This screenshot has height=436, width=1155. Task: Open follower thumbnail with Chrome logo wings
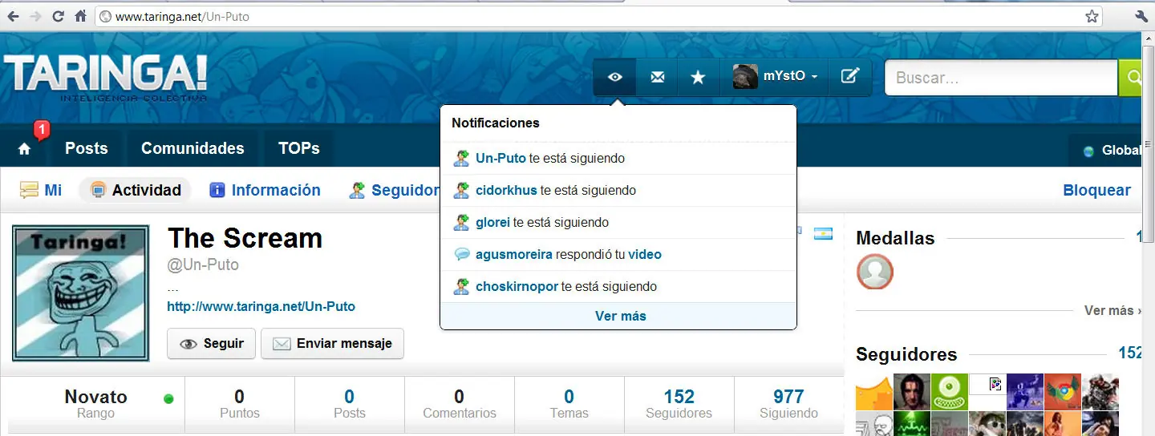point(1062,391)
